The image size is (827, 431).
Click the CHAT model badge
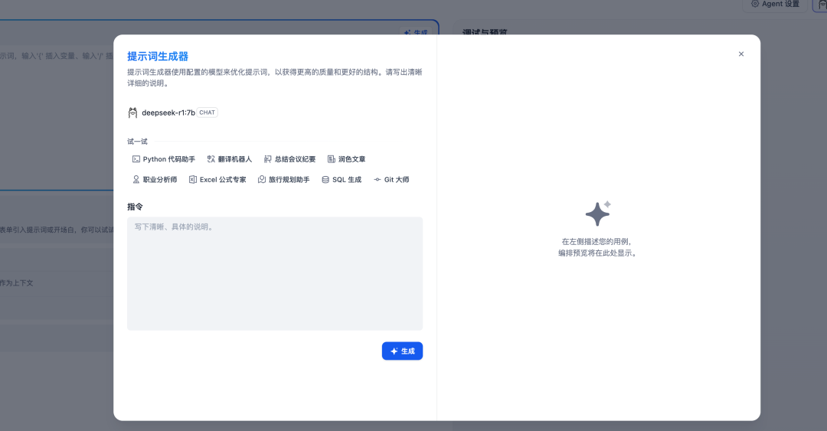pyautogui.click(x=208, y=113)
